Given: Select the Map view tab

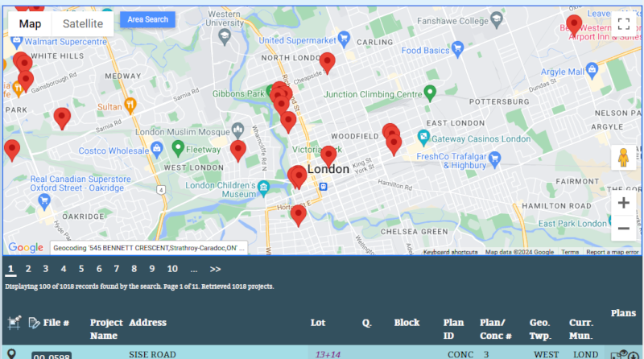Looking at the screenshot, I should coord(30,24).
